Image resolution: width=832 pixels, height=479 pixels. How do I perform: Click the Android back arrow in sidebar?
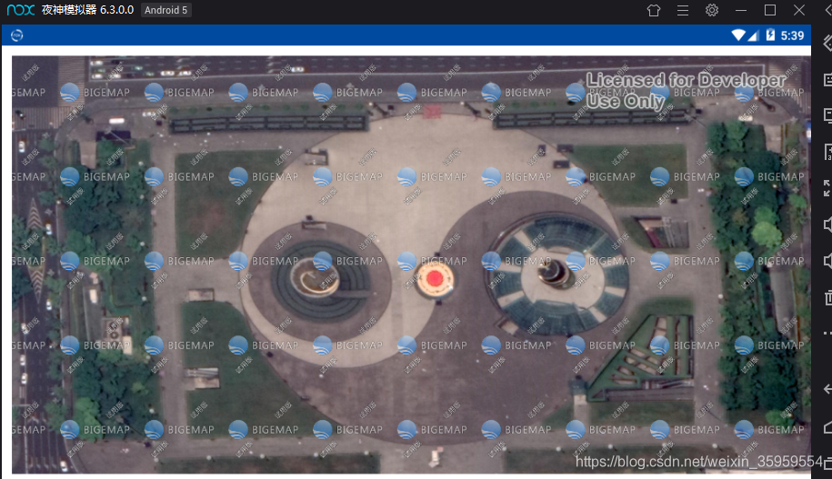click(x=827, y=389)
